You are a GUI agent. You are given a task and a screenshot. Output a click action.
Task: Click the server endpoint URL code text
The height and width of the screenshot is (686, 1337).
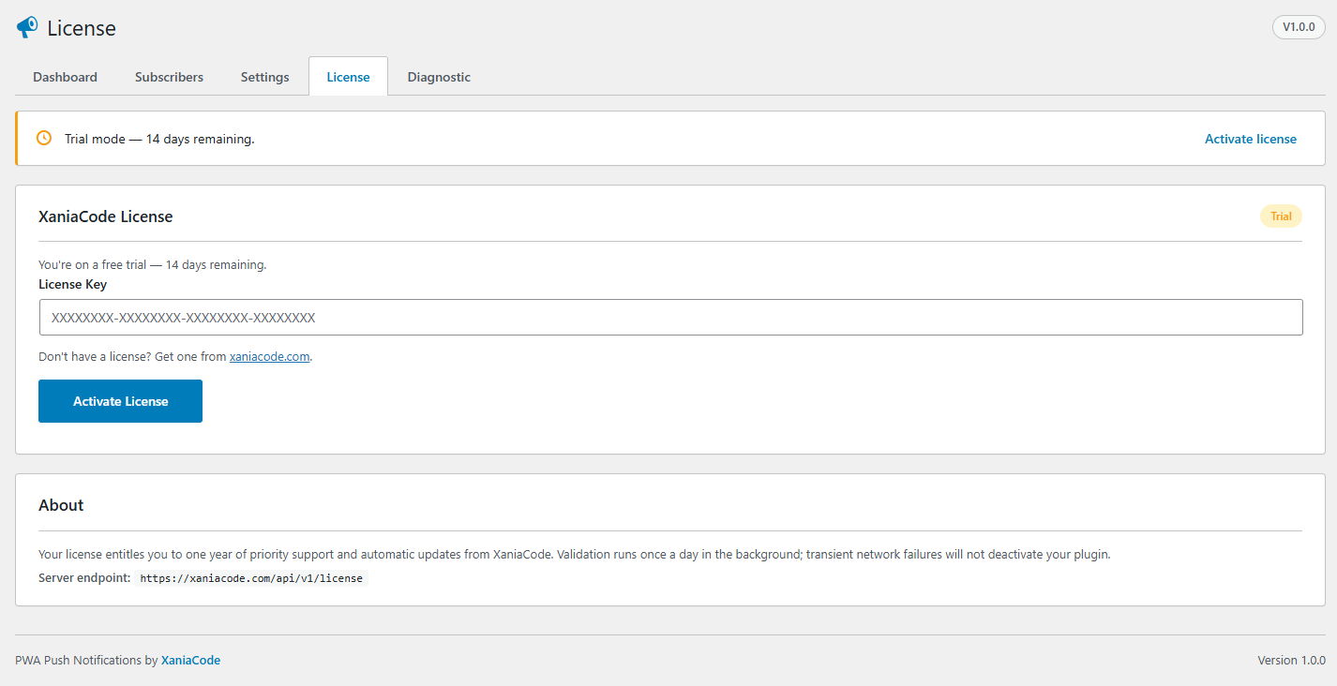point(251,578)
